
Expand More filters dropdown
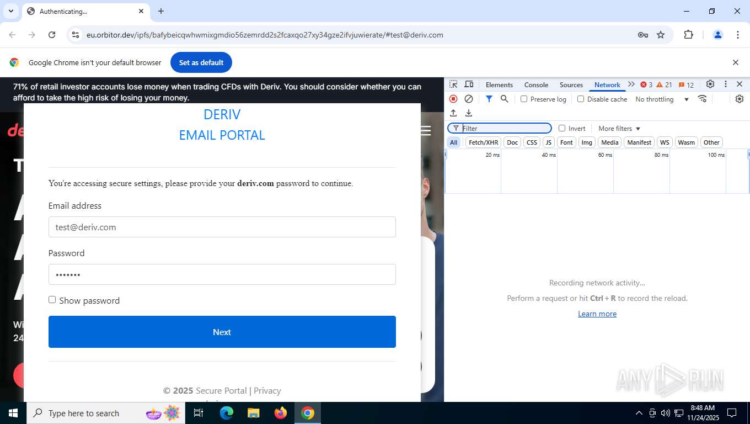619,128
